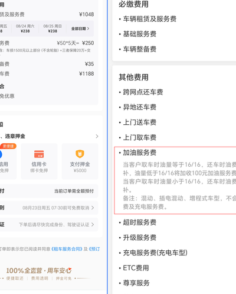
Task: Expand the identity verification row chevron
Action: [93, 225]
